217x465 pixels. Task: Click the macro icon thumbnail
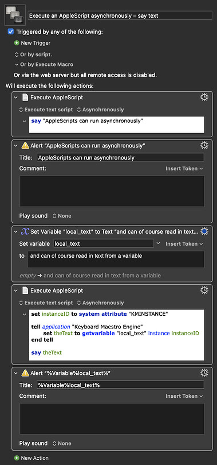(x=15, y=15)
